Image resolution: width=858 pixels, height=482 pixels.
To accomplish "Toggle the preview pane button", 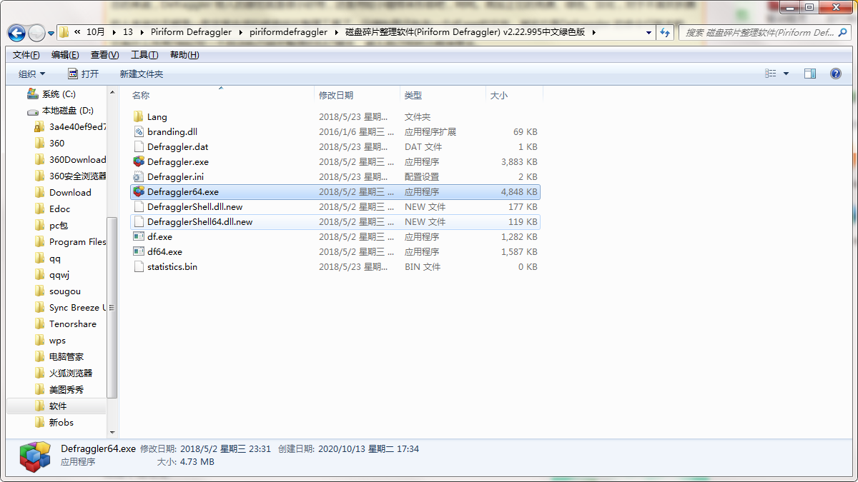I will coord(810,74).
